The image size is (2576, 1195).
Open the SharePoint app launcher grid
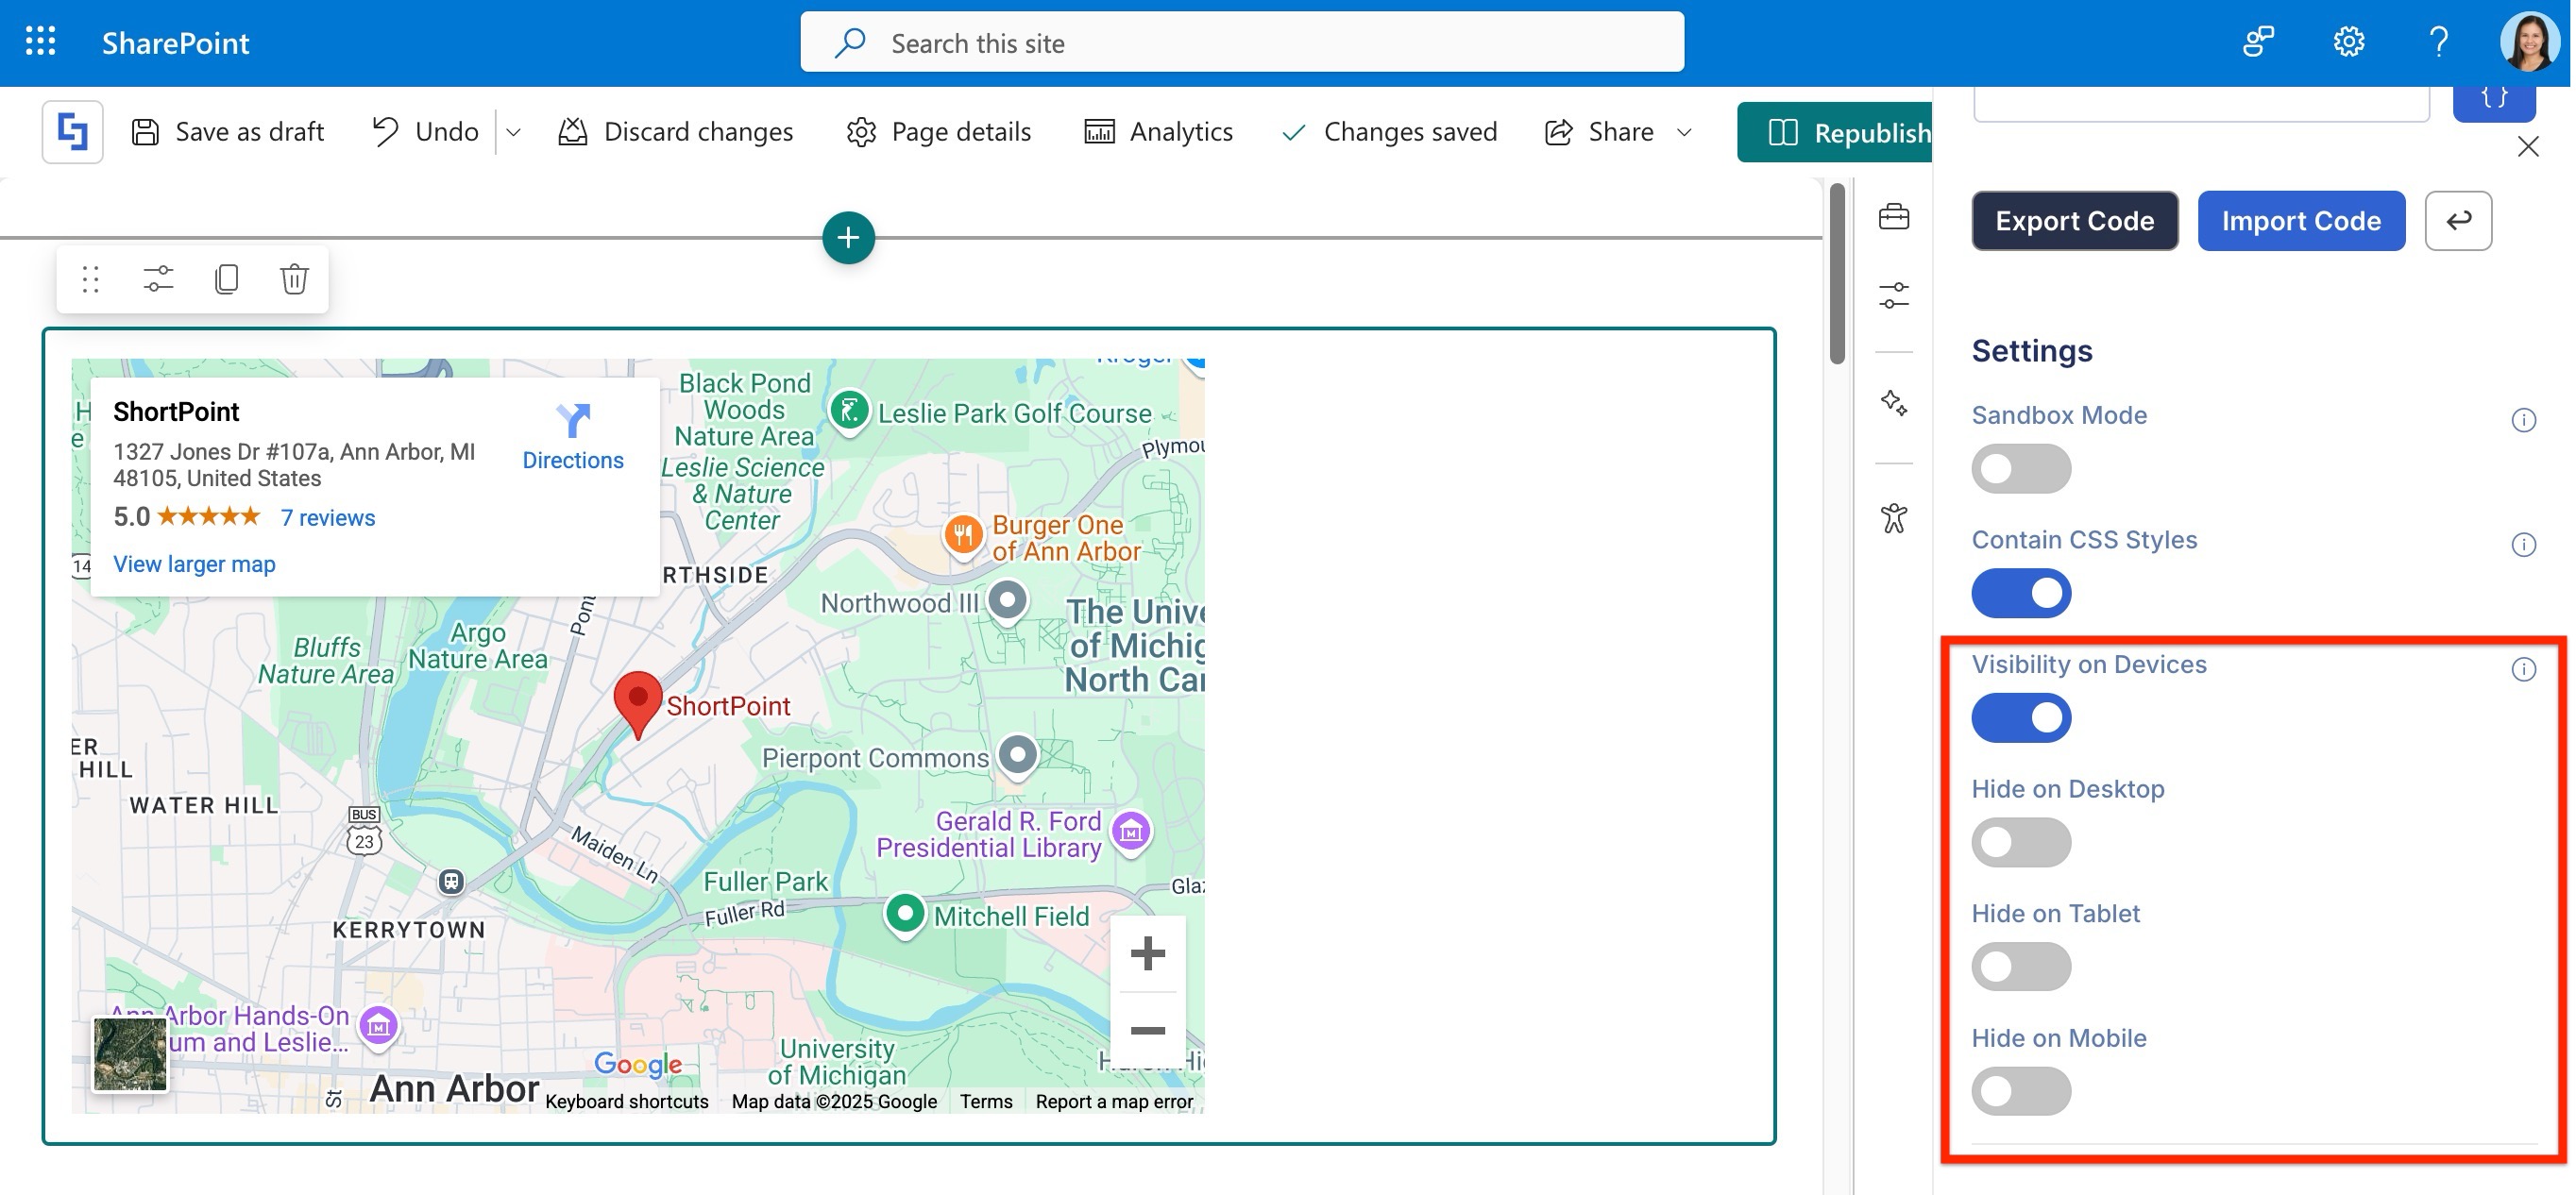40,42
